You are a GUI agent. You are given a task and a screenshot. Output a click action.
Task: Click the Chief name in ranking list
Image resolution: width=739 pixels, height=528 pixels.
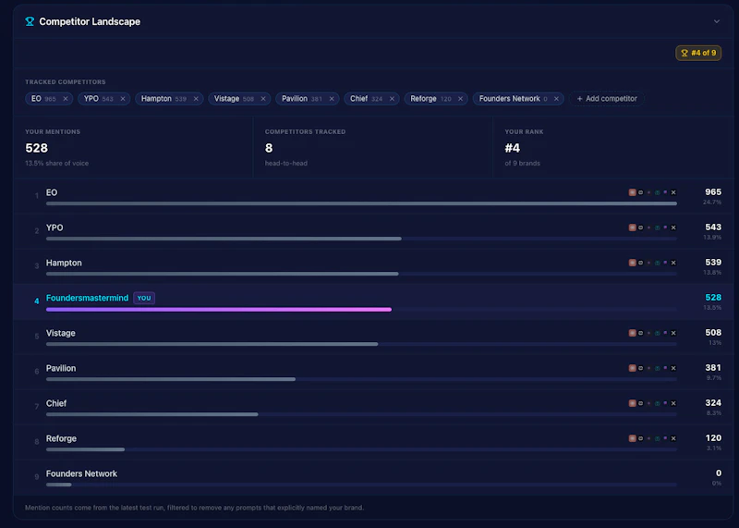click(x=56, y=403)
